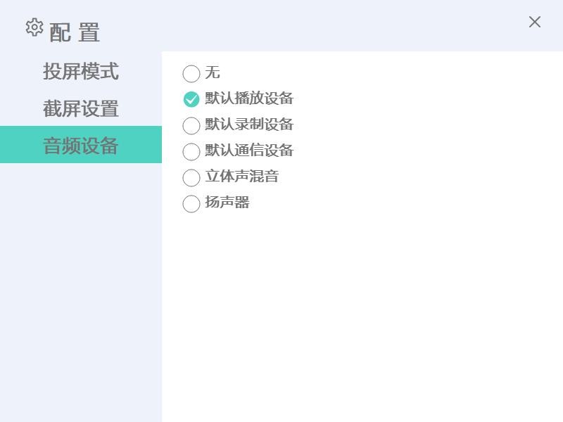This screenshot has height=422, width=563.
Task: Click the checked 默认播放设备 radio circle
Action: 191,99
